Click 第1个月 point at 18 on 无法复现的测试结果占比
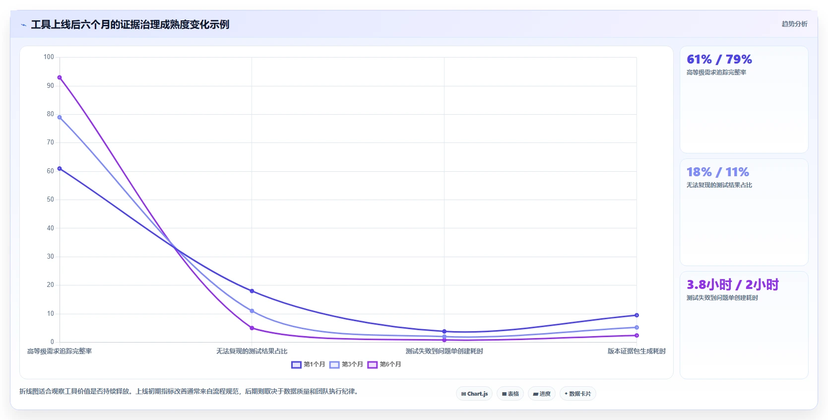This screenshot has width=828, height=420. click(252, 291)
